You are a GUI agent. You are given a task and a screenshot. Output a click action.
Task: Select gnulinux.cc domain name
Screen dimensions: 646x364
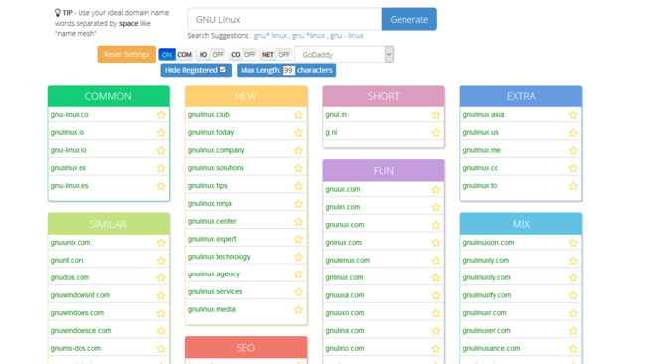(x=480, y=168)
